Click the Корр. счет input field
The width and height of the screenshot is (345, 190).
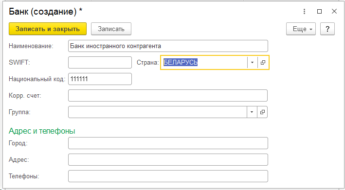pyautogui.click(x=168, y=96)
